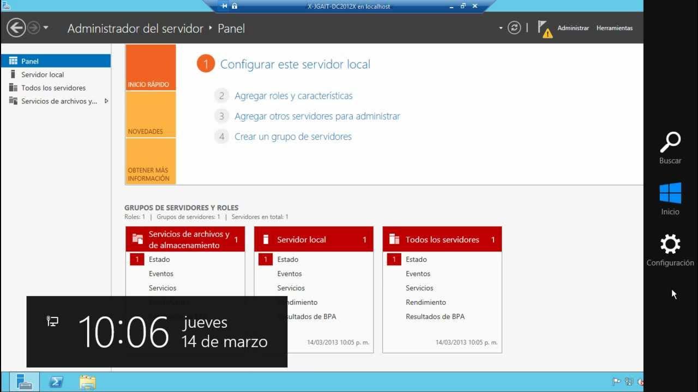Refresh the Server Manager dashboard
The height and width of the screenshot is (392, 698).
(514, 27)
